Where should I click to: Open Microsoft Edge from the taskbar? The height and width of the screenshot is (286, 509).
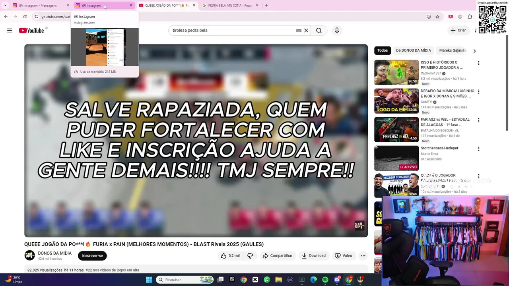click(x=313, y=280)
